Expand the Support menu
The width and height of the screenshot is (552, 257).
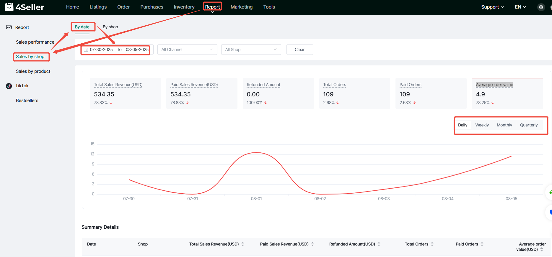(x=492, y=7)
